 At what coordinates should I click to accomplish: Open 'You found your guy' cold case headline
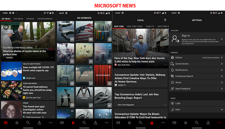pyautogui.click(x=35, y=110)
